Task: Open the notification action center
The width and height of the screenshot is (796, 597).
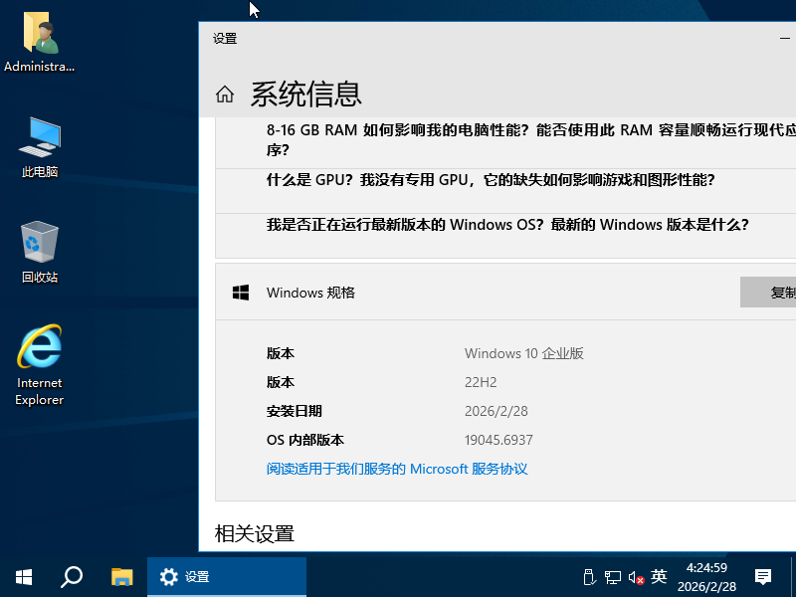Action: coord(763,577)
